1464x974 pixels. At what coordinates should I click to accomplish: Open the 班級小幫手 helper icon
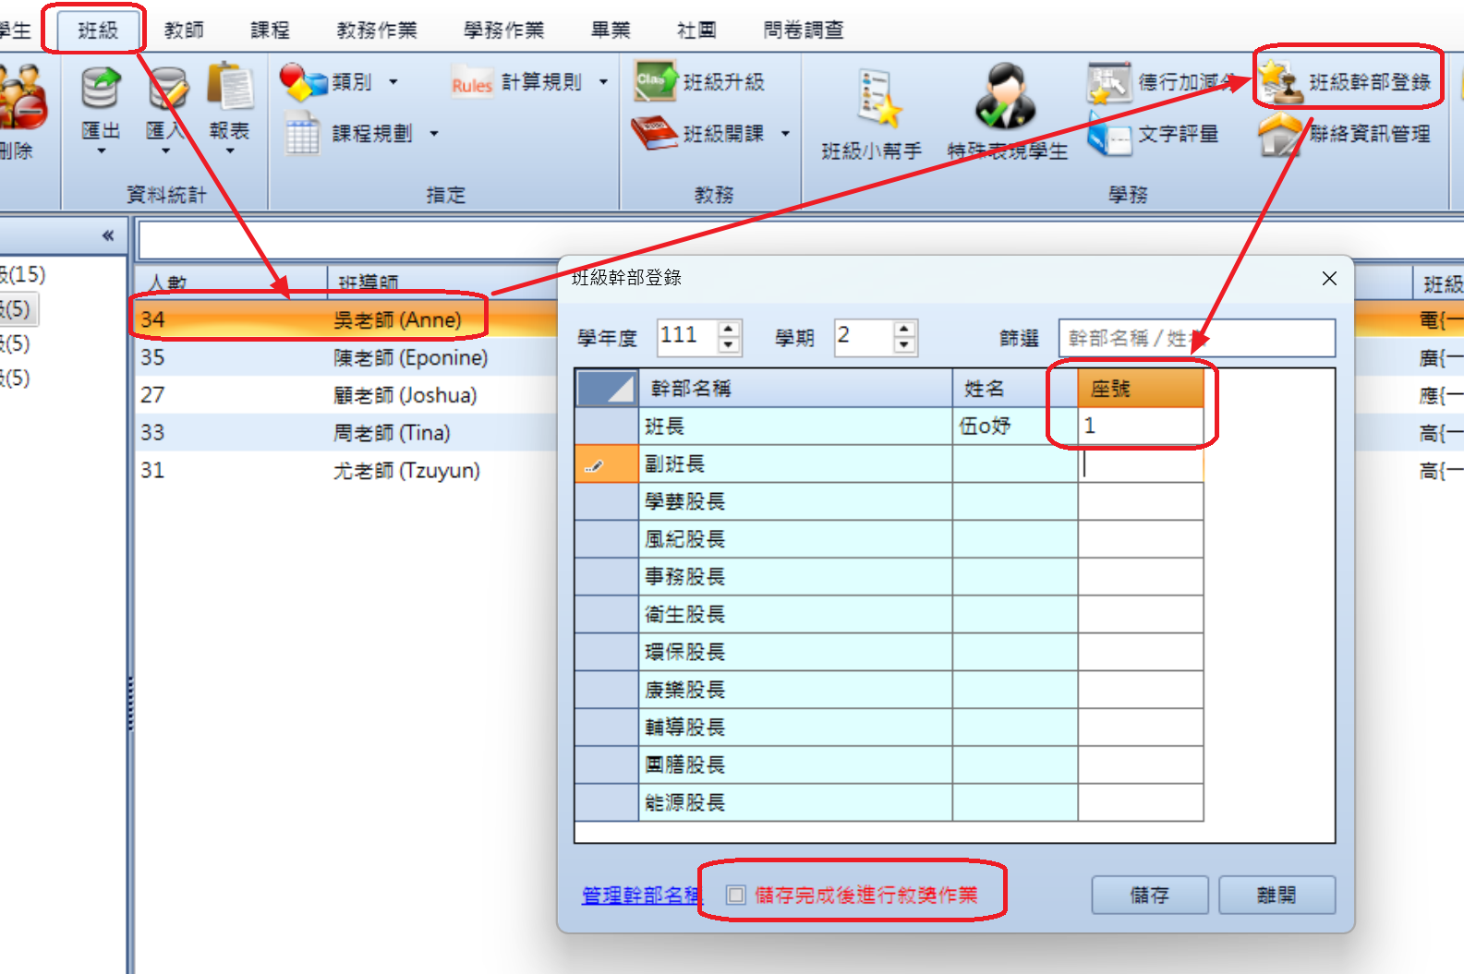pos(877,97)
